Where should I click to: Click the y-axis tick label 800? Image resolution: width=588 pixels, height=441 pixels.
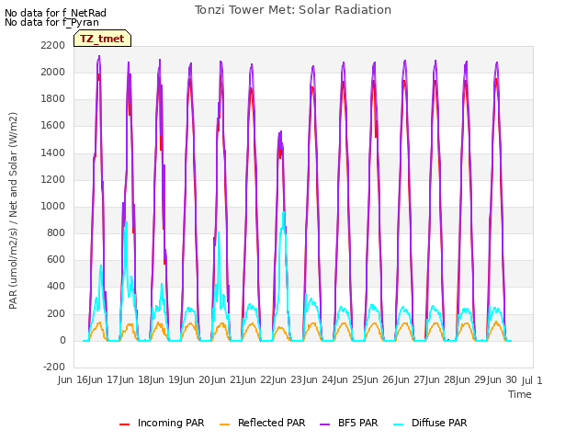(x=56, y=232)
